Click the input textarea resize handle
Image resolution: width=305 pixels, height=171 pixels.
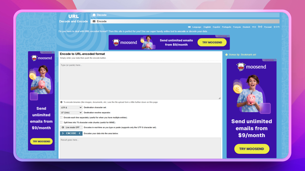pos(220,98)
